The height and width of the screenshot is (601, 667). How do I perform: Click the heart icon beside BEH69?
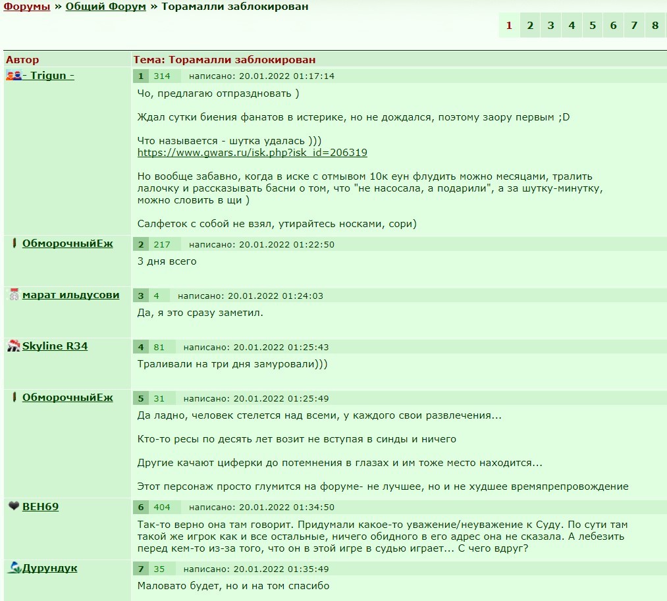[14, 506]
